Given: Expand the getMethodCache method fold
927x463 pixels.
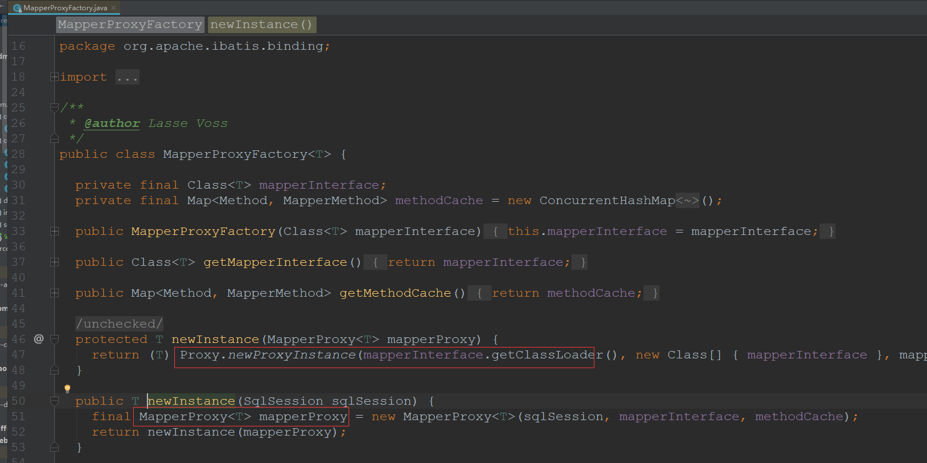Looking at the screenshot, I should pos(54,293).
